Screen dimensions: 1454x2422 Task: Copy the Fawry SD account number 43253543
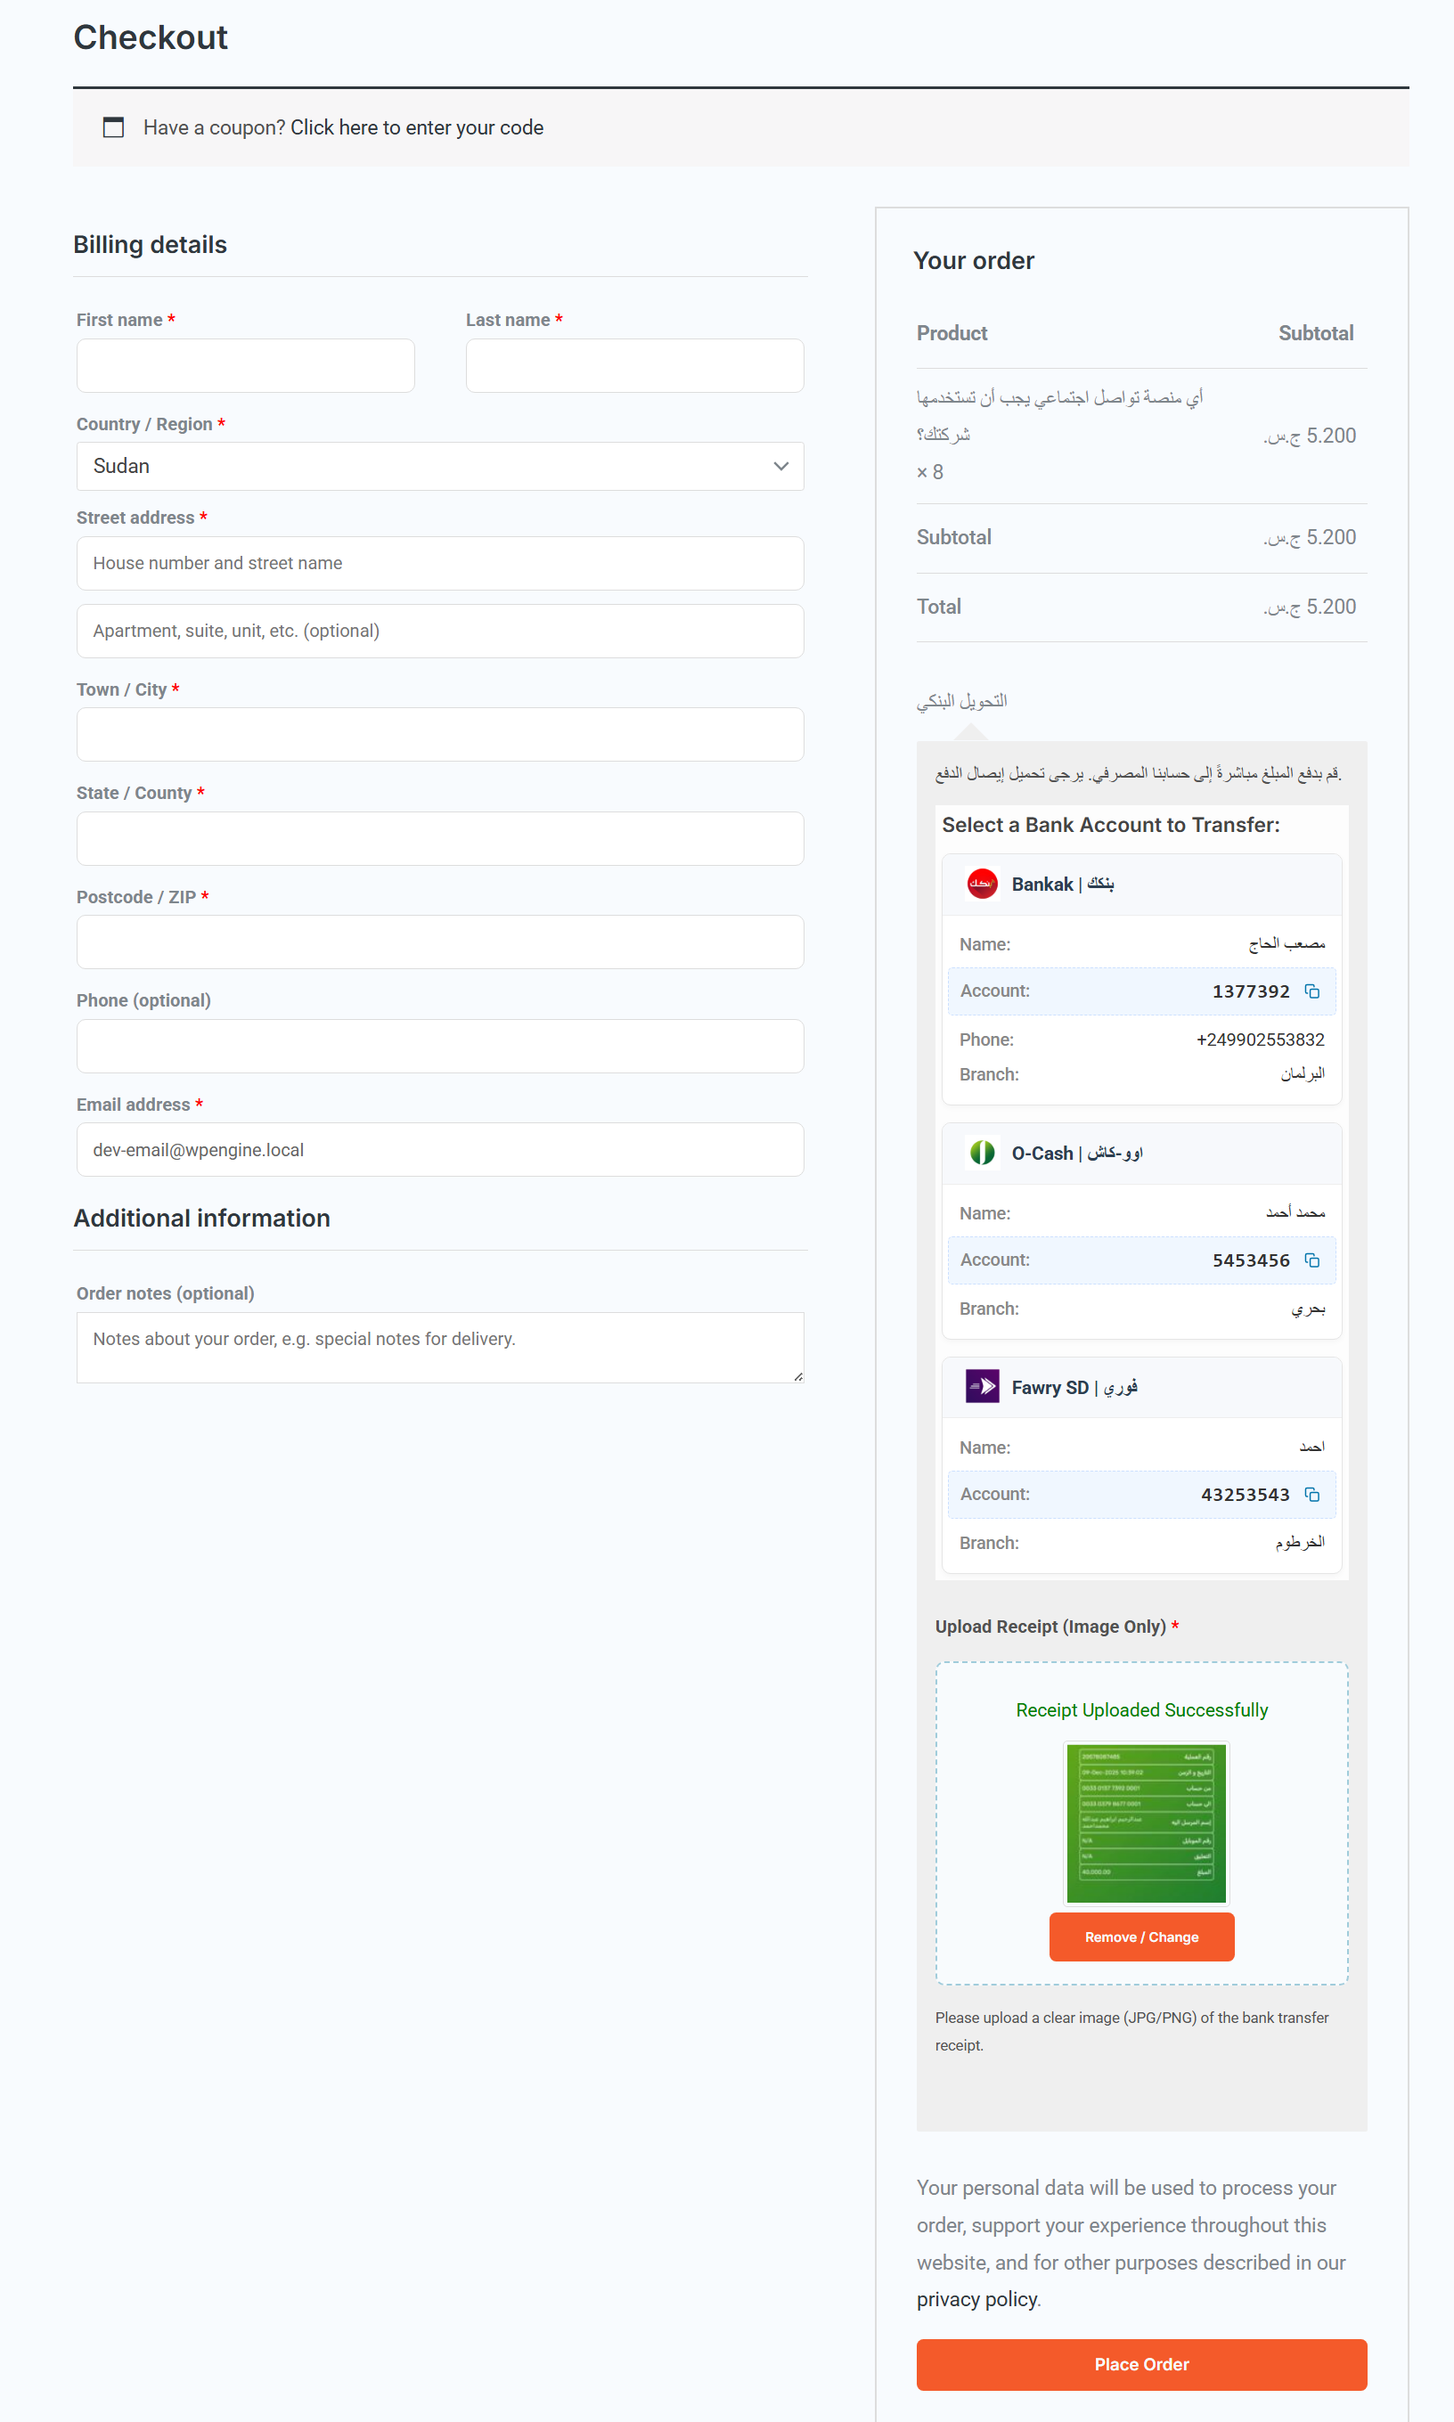pyautogui.click(x=1313, y=1495)
